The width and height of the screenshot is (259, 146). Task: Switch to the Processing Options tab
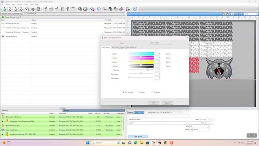pos(119,48)
